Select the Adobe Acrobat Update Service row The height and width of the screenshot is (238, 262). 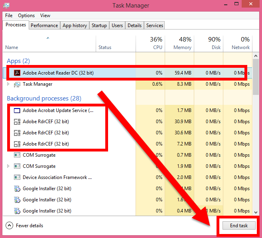(x=127, y=110)
